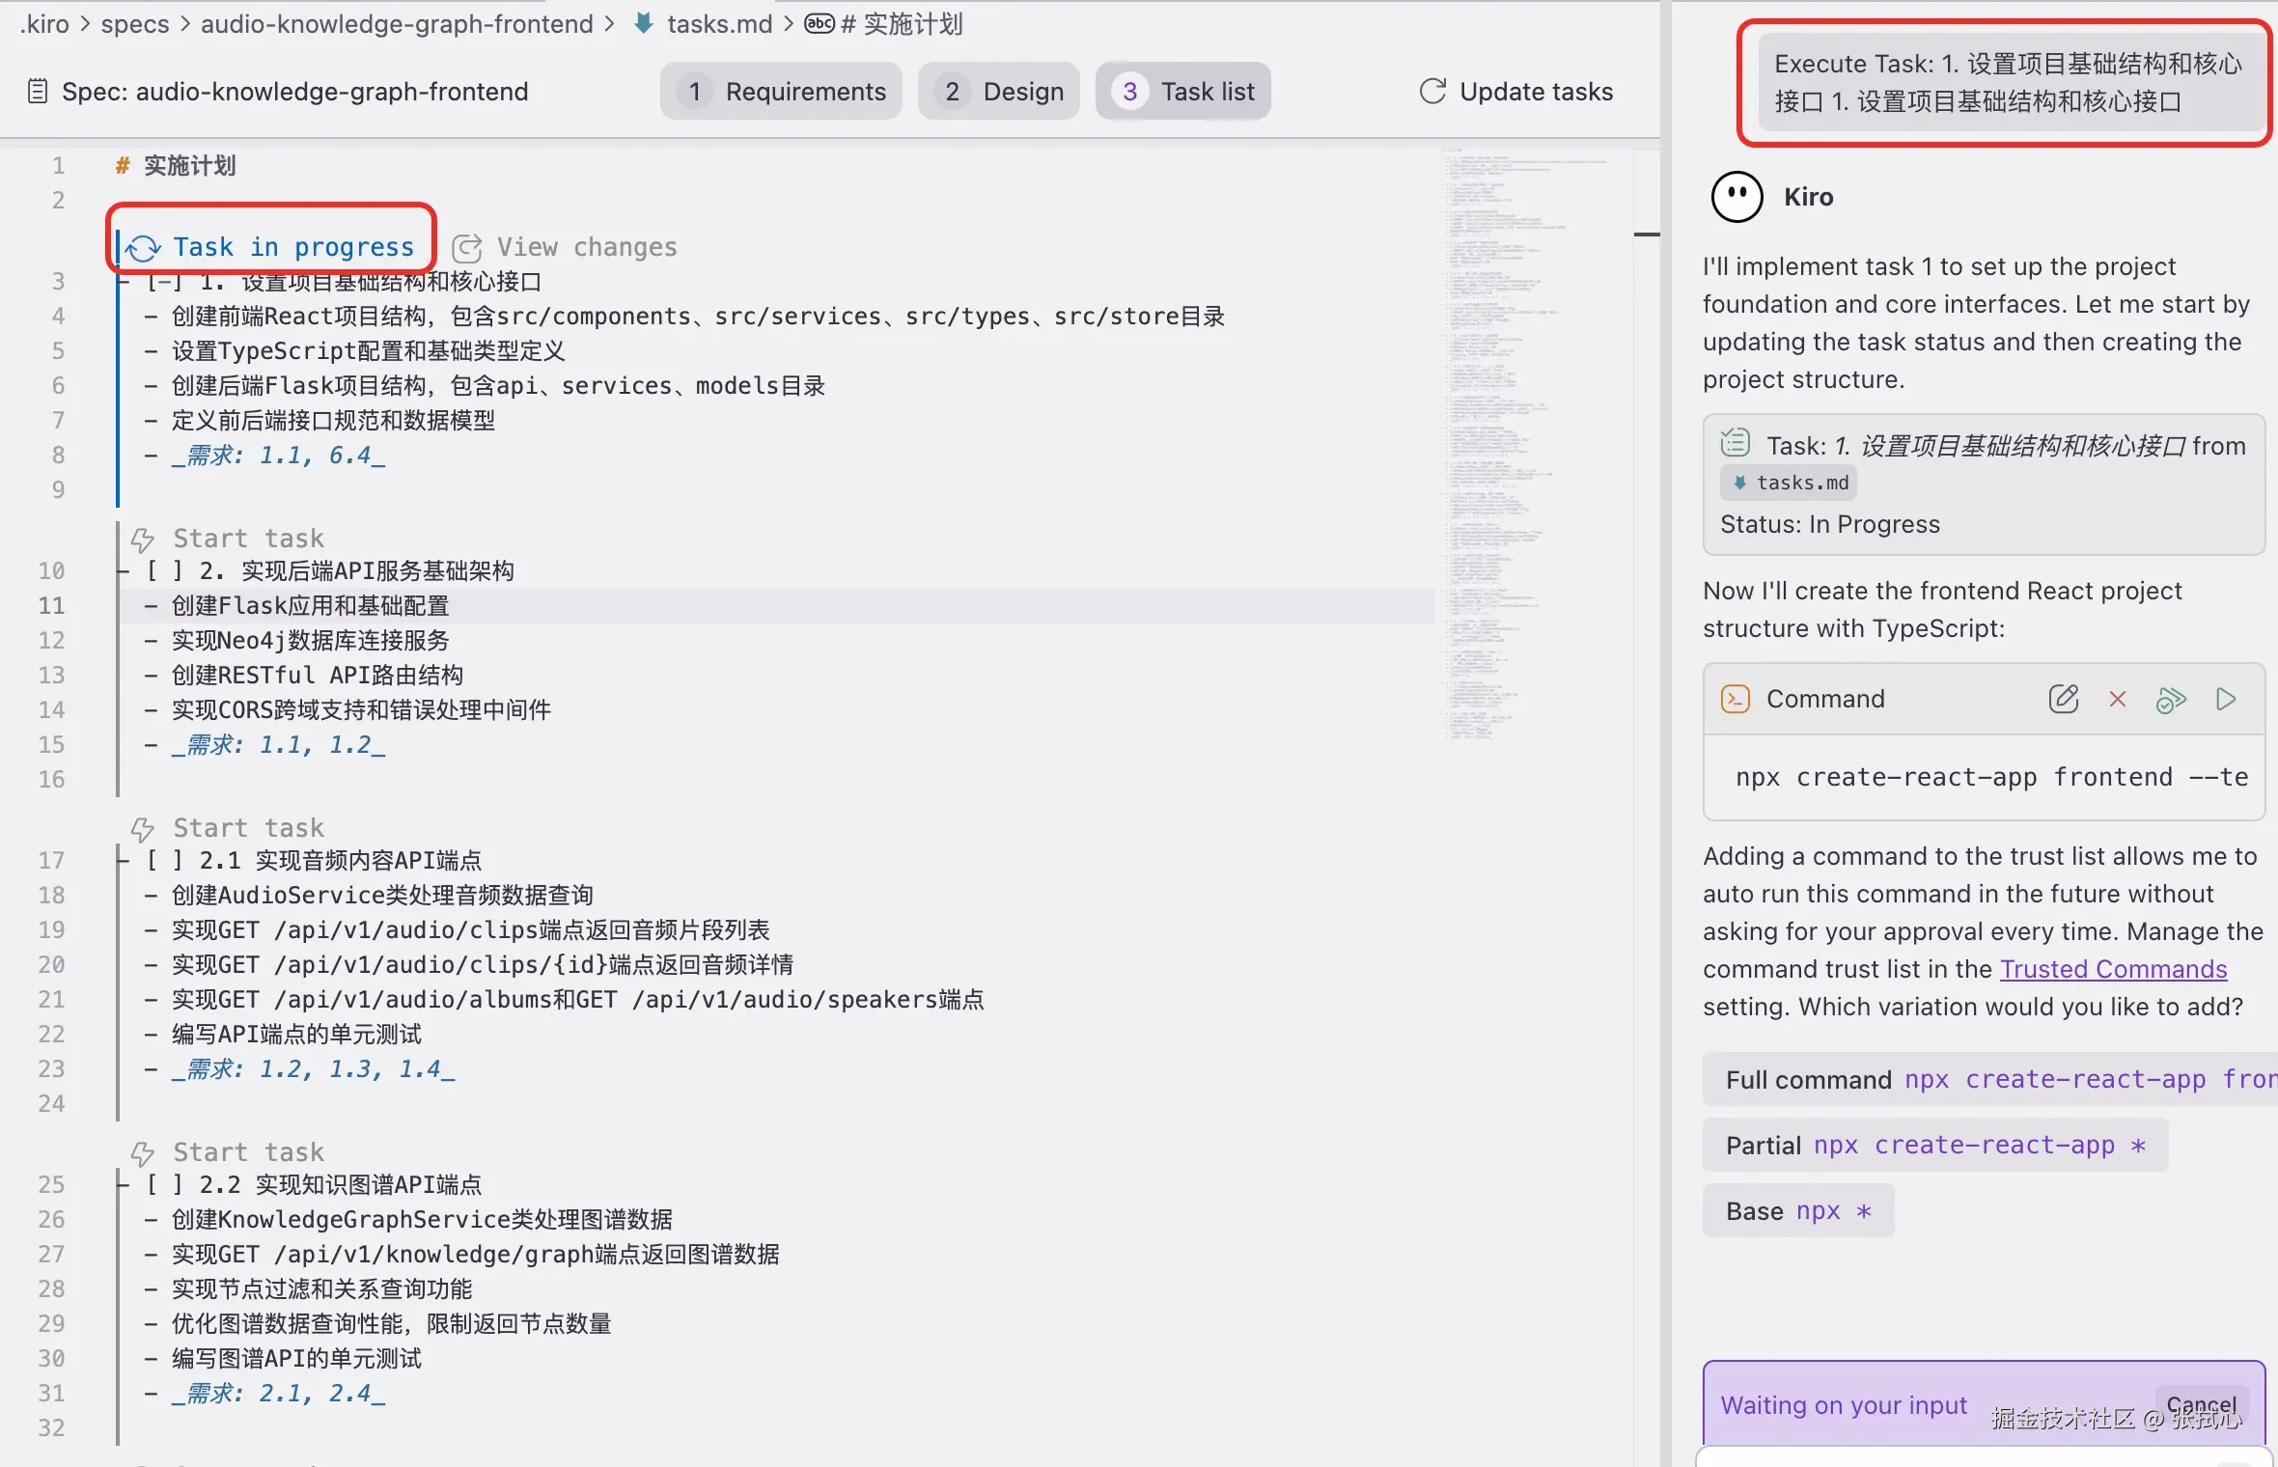Click the Kiro avatar icon
Viewport: 2278px width, 1467px height.
click(1736, 197)
